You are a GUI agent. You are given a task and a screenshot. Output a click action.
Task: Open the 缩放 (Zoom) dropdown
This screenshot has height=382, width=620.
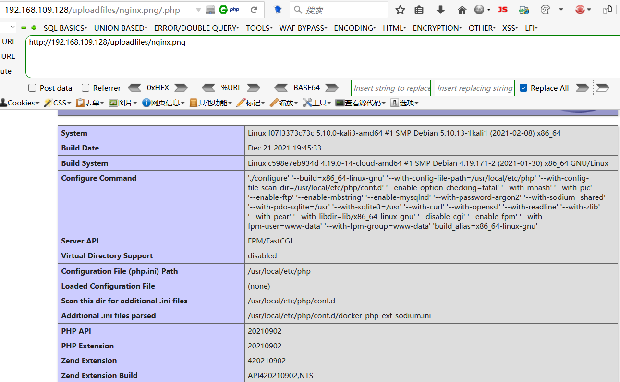tap(284, 103)
